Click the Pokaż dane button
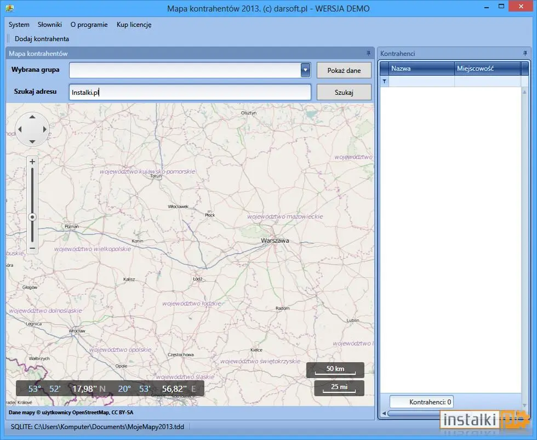Screen dimensions: 537x440 tap(344, 70)
